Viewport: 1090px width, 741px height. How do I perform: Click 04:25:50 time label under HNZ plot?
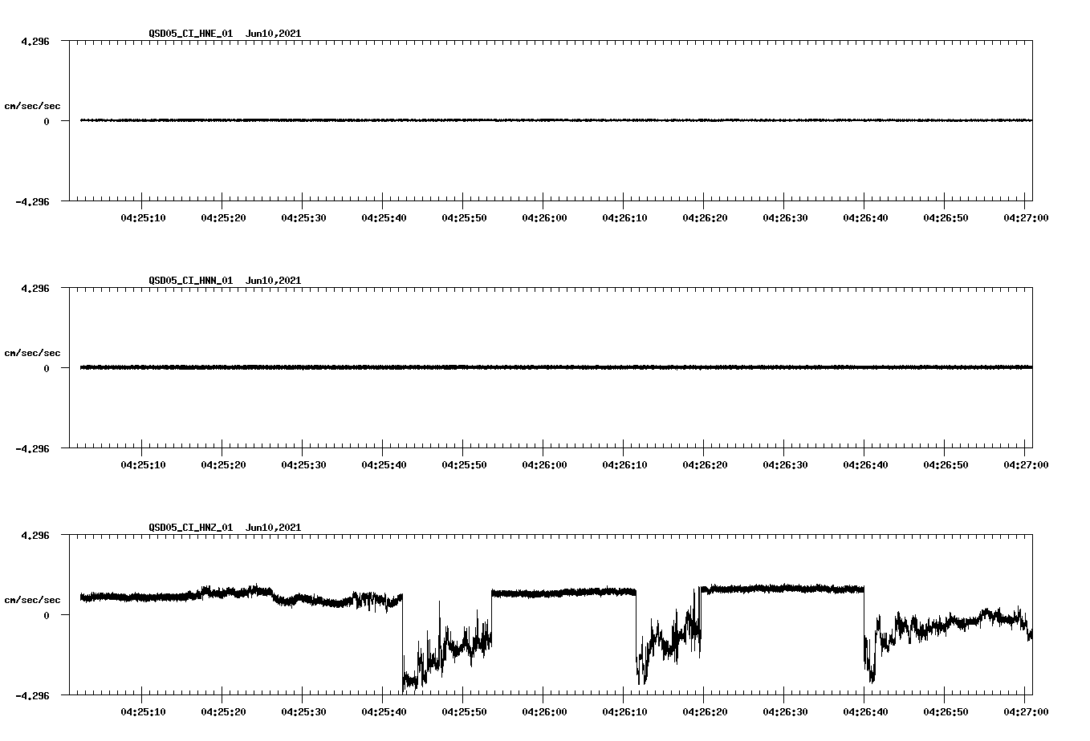pyautogui.click(x=464, y=711)
